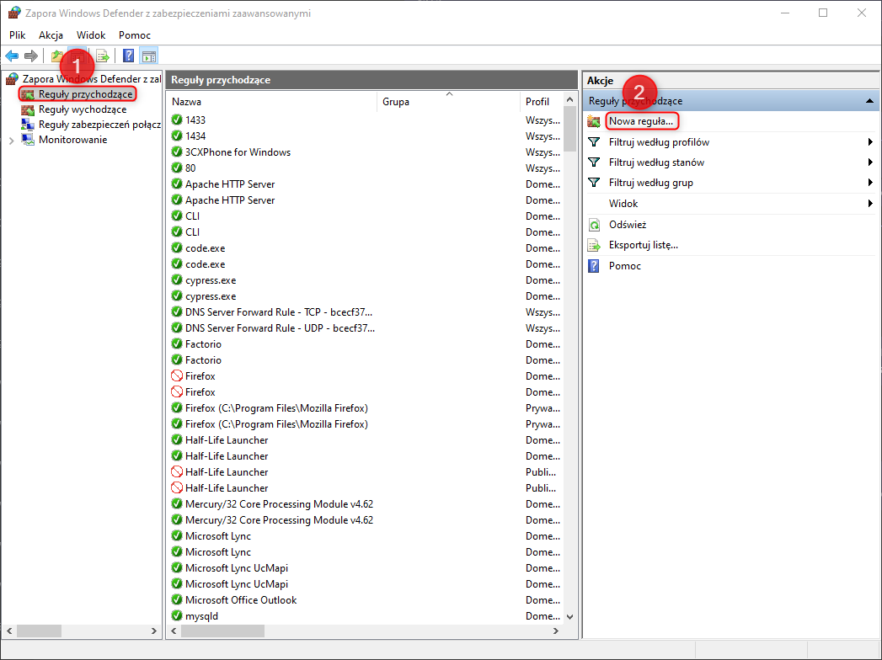Click the export list toolbar icon
The height and width of the screenshot is (660, 882).
[103, 56]
